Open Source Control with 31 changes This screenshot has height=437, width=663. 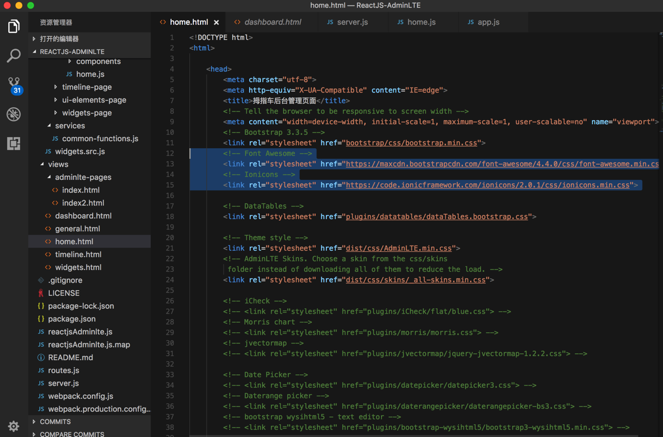coord(14,85)
